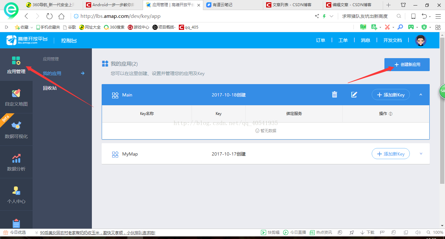
Task: Open 数据分析 in the sidebar
Action: [x=16, y=162]
